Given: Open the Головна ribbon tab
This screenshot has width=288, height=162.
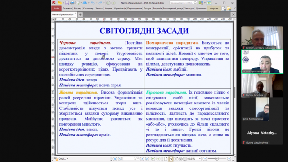Looking at the screenshot, I should (x=67, y=9).
